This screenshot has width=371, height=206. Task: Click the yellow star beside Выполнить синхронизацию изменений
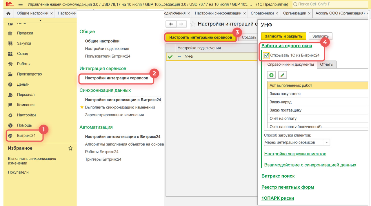(82, 107)
